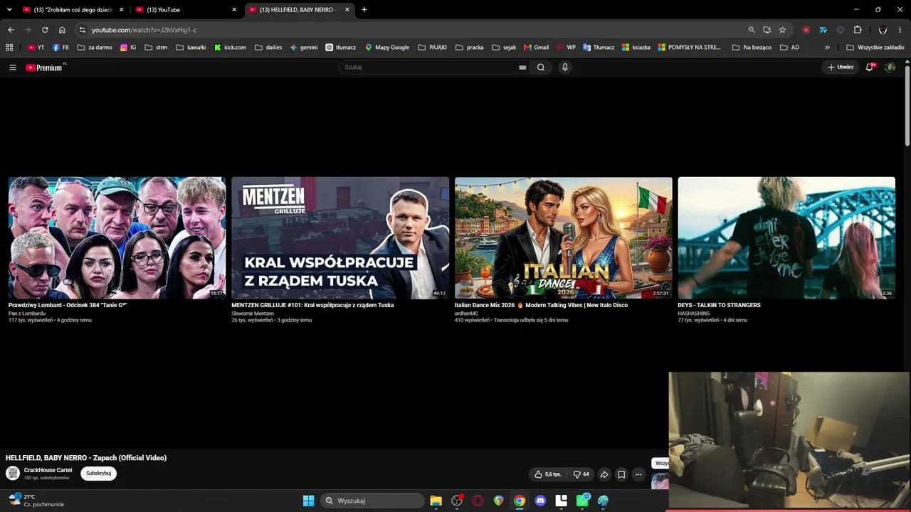Click the YouTube search magnifier button
Image resolution: width=911 pixels, height=512 pixels.
pos(541,68)
